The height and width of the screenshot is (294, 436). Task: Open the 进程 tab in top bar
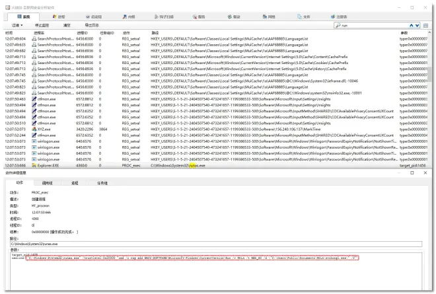(60, 16)
